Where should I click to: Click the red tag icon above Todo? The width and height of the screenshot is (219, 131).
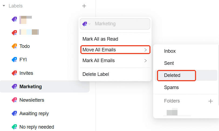14,33
